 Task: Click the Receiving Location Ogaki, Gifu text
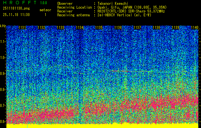[x=132, y=7]
